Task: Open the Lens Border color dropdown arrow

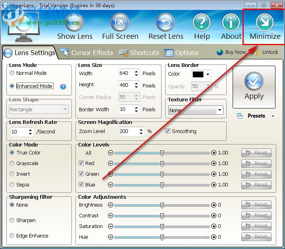Action: (x=208, y=74)
